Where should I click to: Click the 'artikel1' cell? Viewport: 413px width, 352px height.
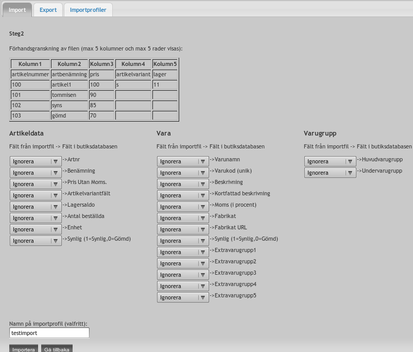pyautogui.click(x=70, y=85)
